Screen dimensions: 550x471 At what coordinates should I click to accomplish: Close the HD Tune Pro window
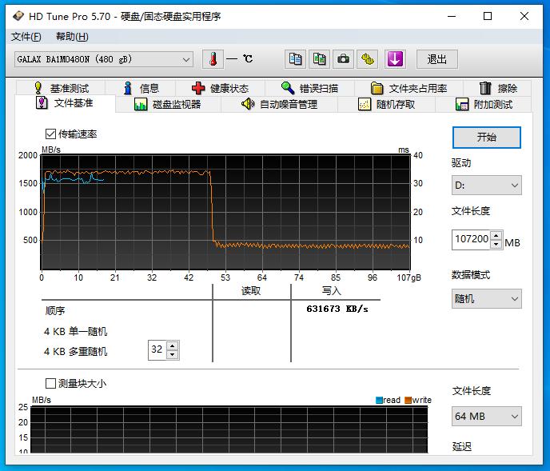tap(524, 16)
